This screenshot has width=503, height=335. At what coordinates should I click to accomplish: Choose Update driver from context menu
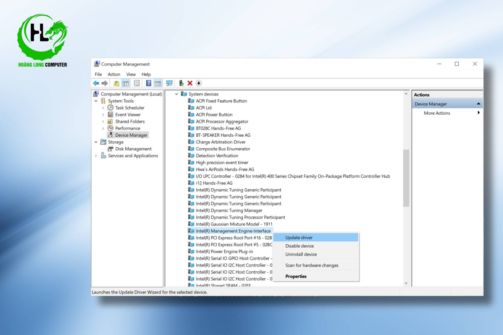tap(316, 237)
